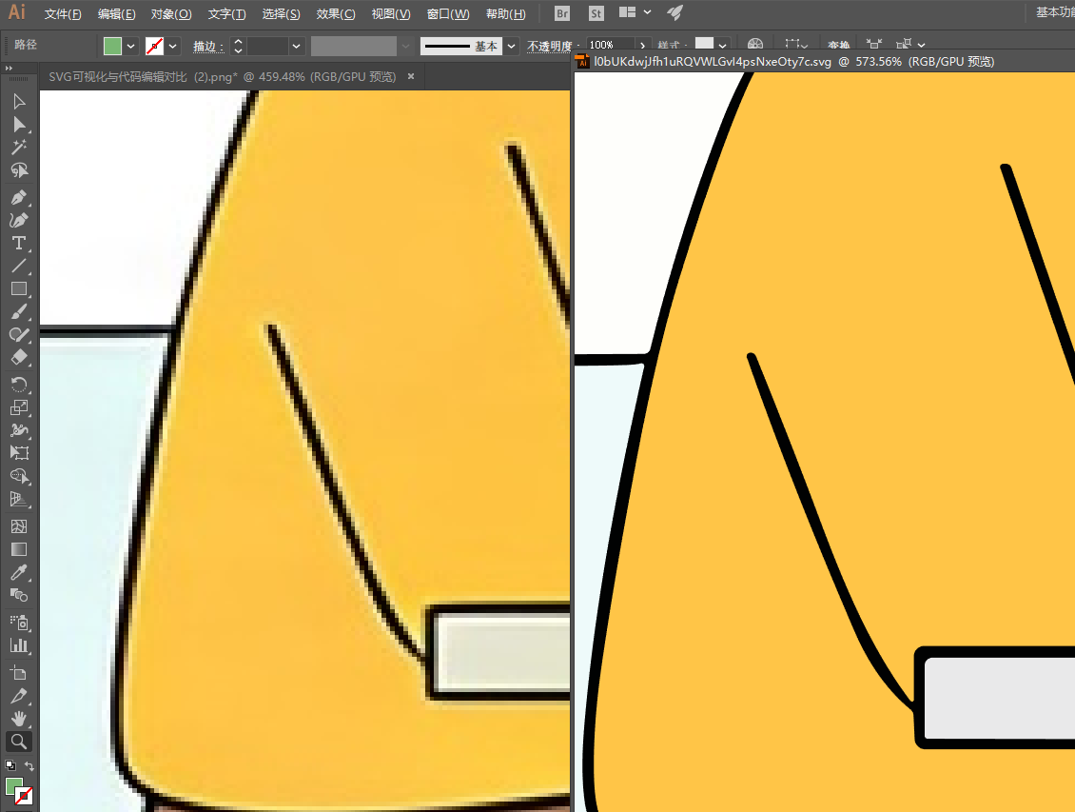Open the 帮助(H) menu

point(506,13)
